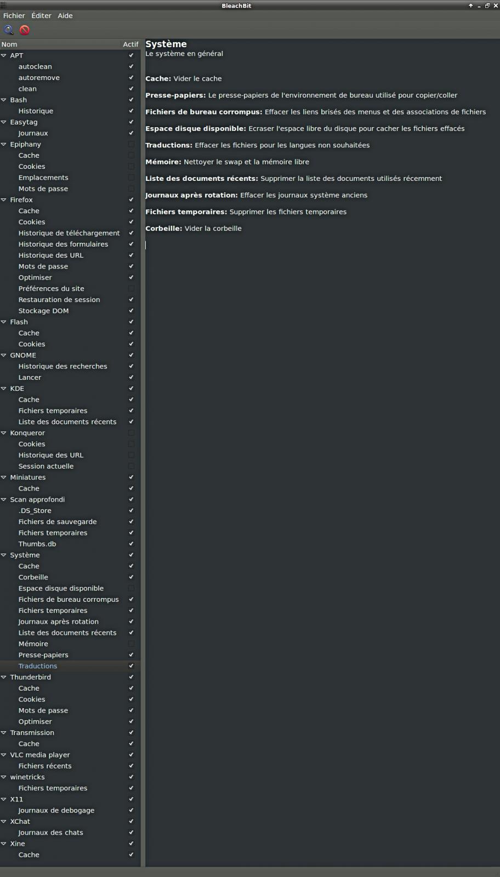Enable the Epiphany group checkbox
Image resolution: width=500 pixels, height=877 pixels.
[131, 144]
